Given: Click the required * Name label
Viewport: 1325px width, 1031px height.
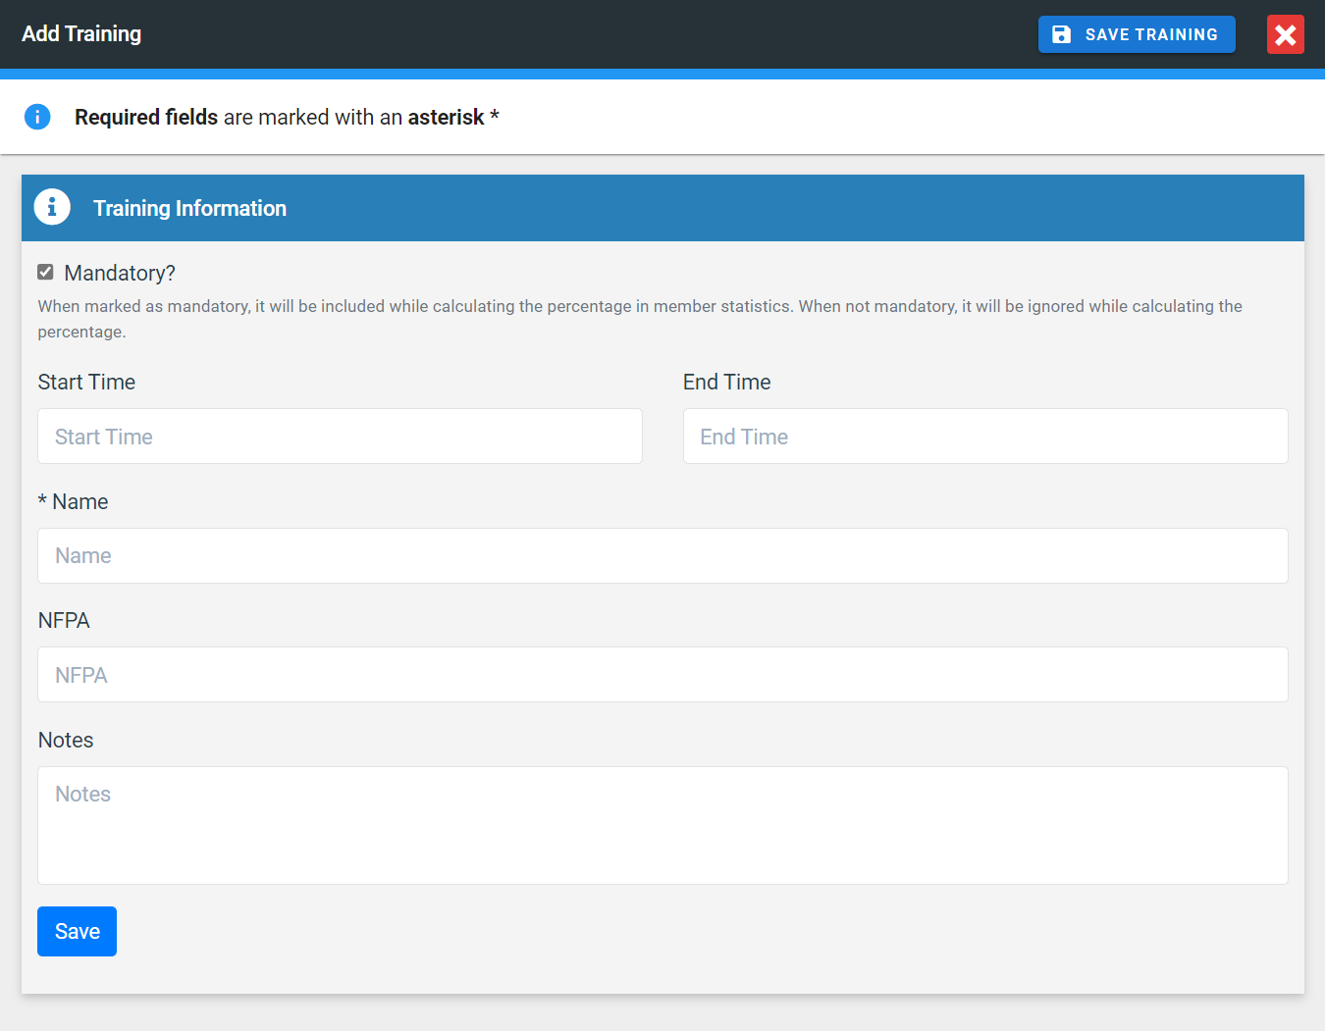Looking at the screenshot, I should [x=74, y=502].
